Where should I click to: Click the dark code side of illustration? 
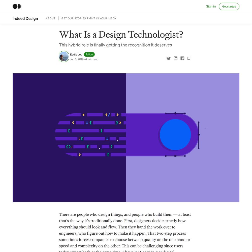[x=69, y=138]
